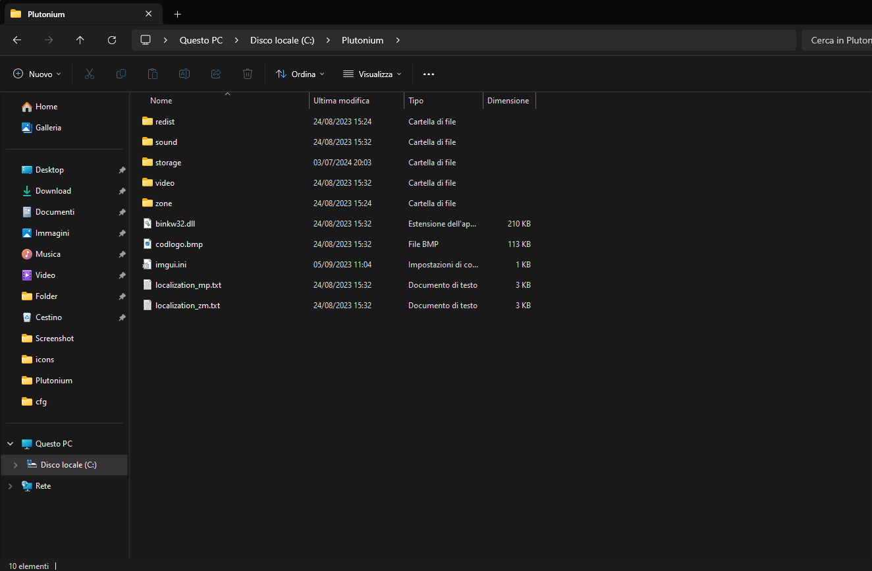The image size is (872, 571).
Task: Select the binkw32.dll file icon
Action: pyautogui.click(x=148, y=224)
